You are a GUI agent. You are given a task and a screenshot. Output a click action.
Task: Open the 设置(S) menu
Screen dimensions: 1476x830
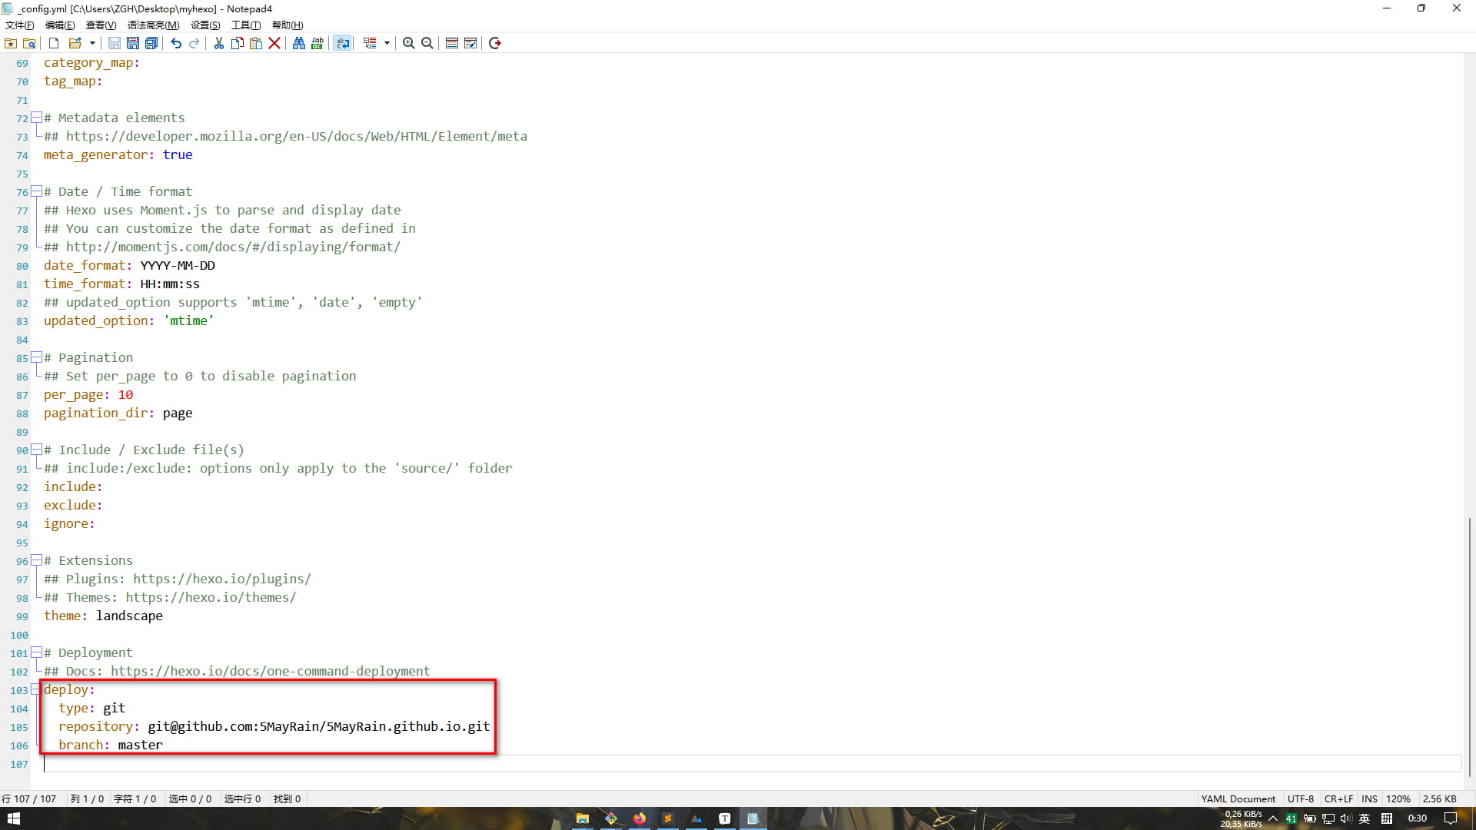click(x=205, y=25)
